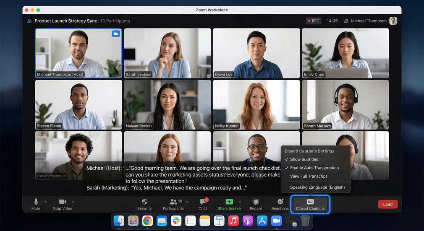Click Michael Thompson's name in the header
Screen dimensions: 424x231
click(x=369, y=21)
